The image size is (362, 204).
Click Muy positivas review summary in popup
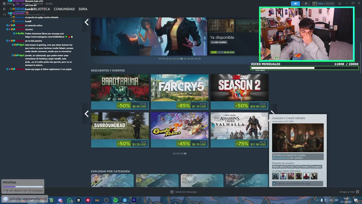tap(279, 158)
